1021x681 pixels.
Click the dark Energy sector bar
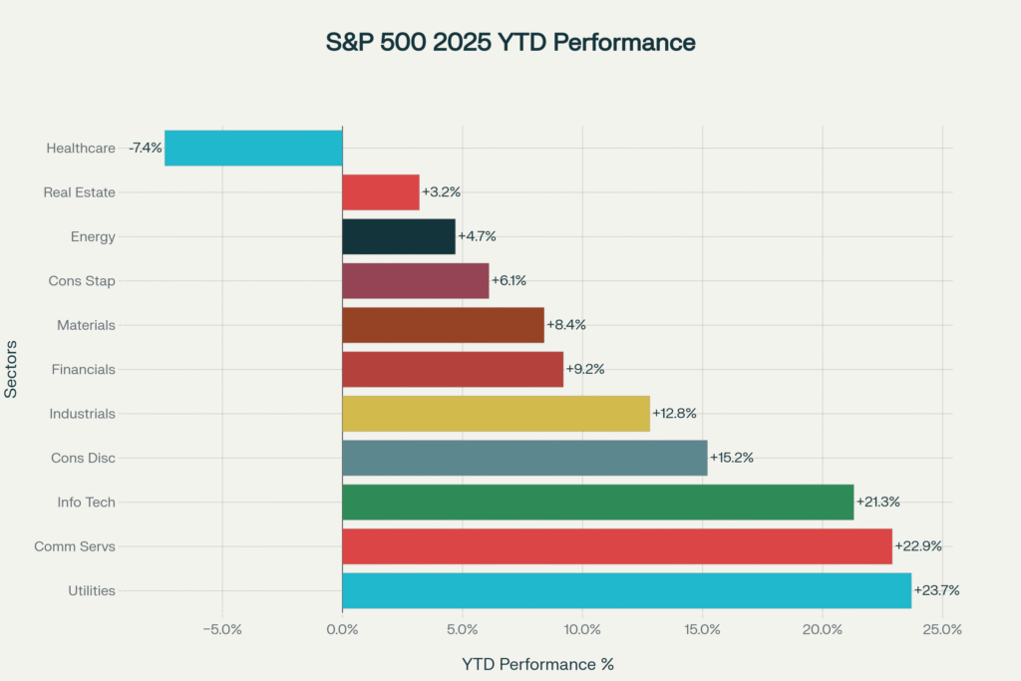pos(398,236)
